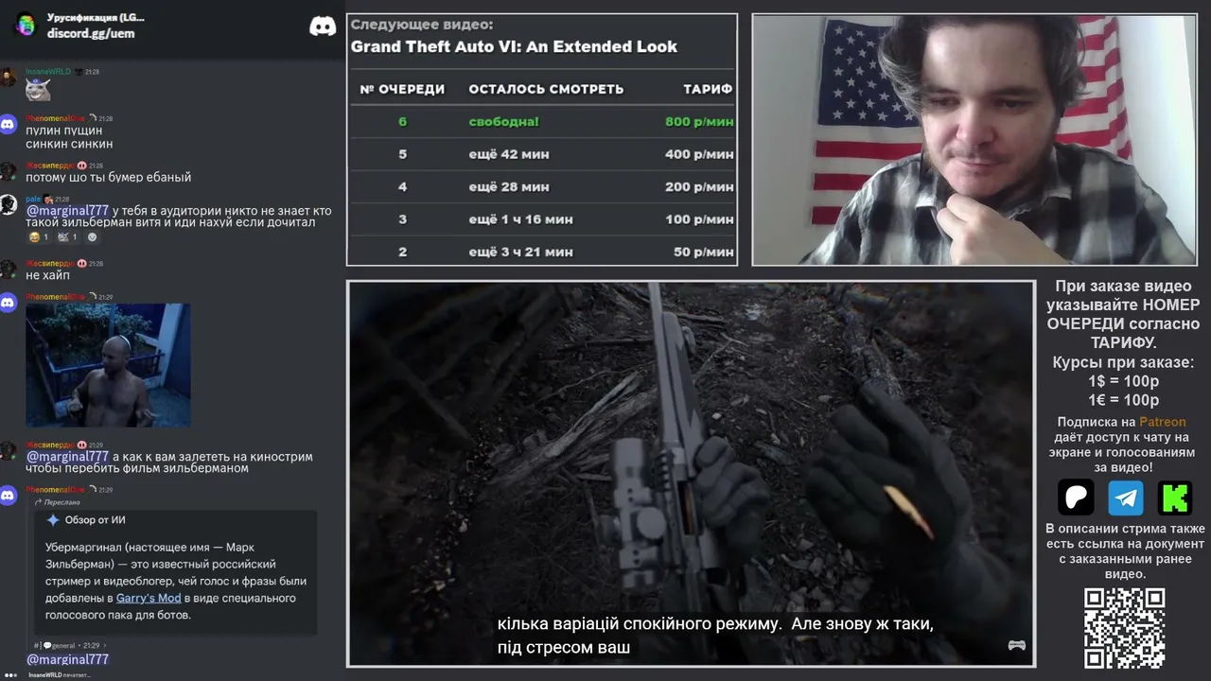
Task: Click Жасвиперджо's avatar beside "не хайп"
Action: coord(8,269)
